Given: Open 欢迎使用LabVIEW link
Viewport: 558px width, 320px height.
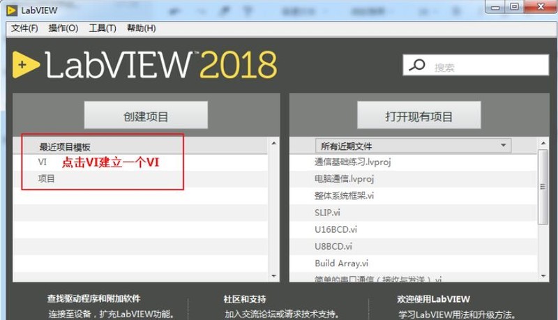Looking at the screenshot, I should pyautogui.click(x=433, y=299).
